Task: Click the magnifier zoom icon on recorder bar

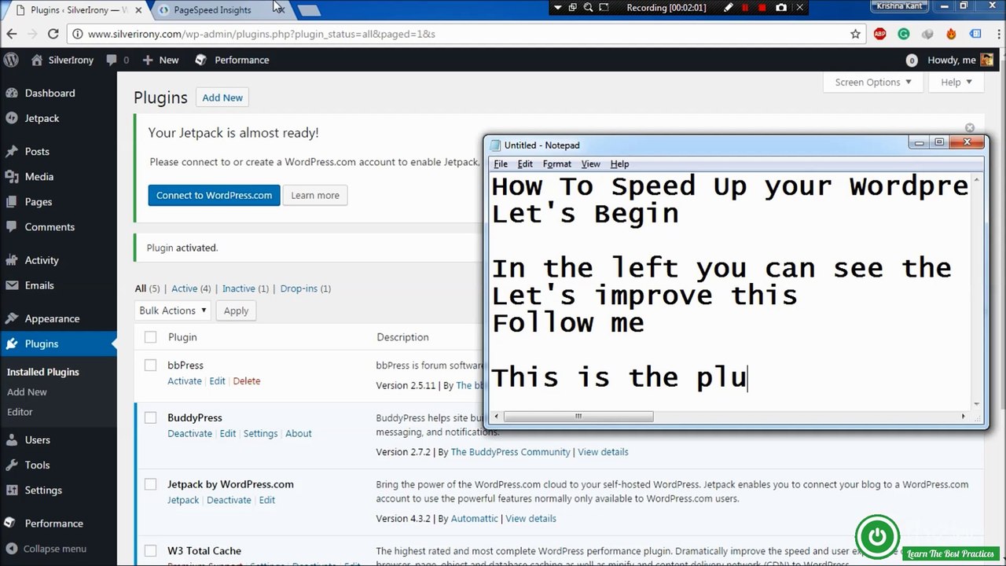Action: point(588,8)
